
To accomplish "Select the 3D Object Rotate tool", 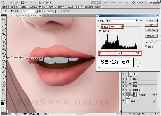I will click(x=4, y=87).
